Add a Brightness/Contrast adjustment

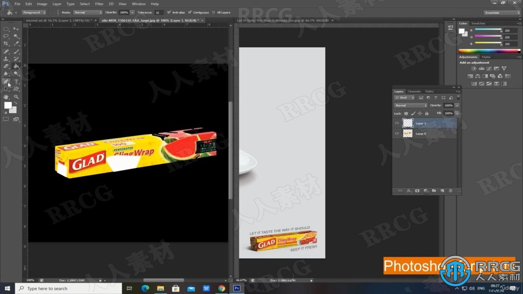coord(474,69)
